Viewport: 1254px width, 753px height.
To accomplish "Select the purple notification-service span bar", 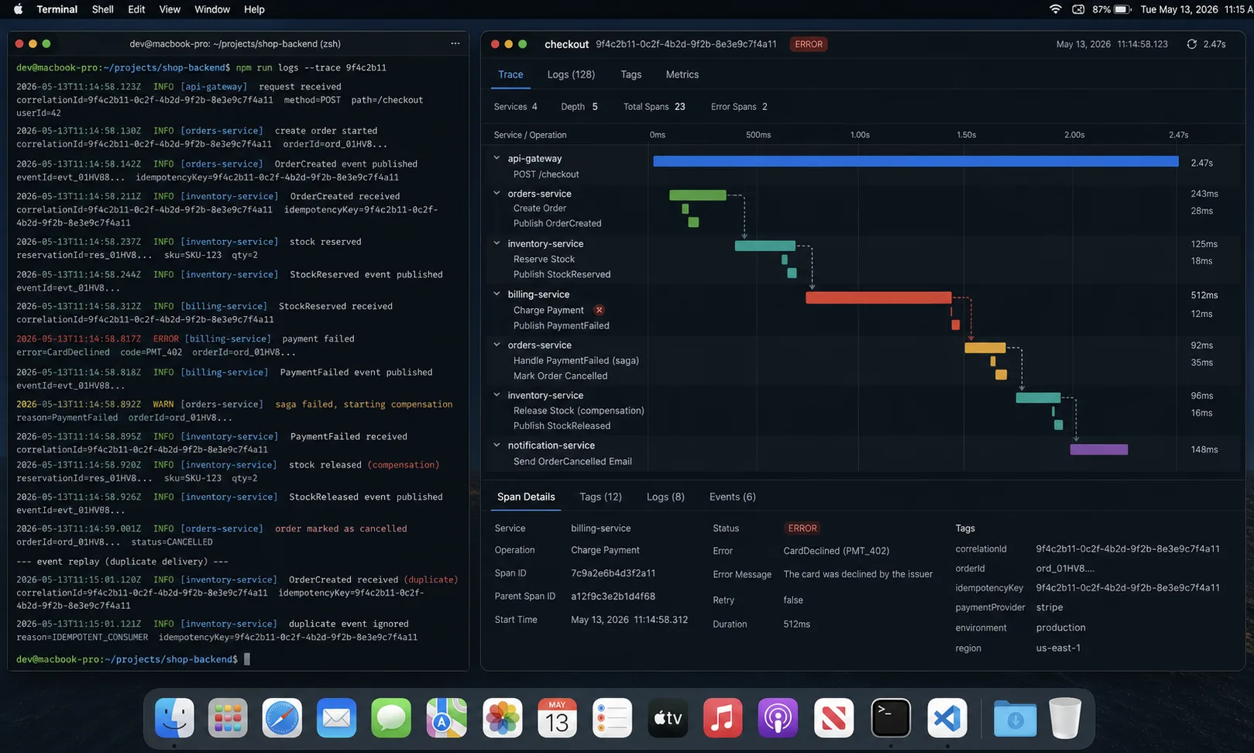I will 1098,449.
